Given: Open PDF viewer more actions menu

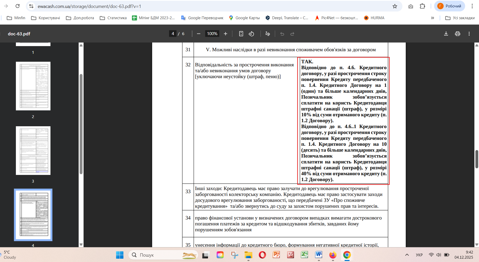Looking at the screenshot, I should coord(469,34).
